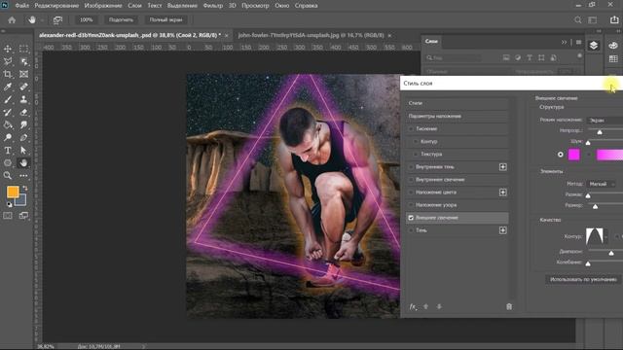Switch to john-fowler jpg document tab

click(x=311, y=35)
